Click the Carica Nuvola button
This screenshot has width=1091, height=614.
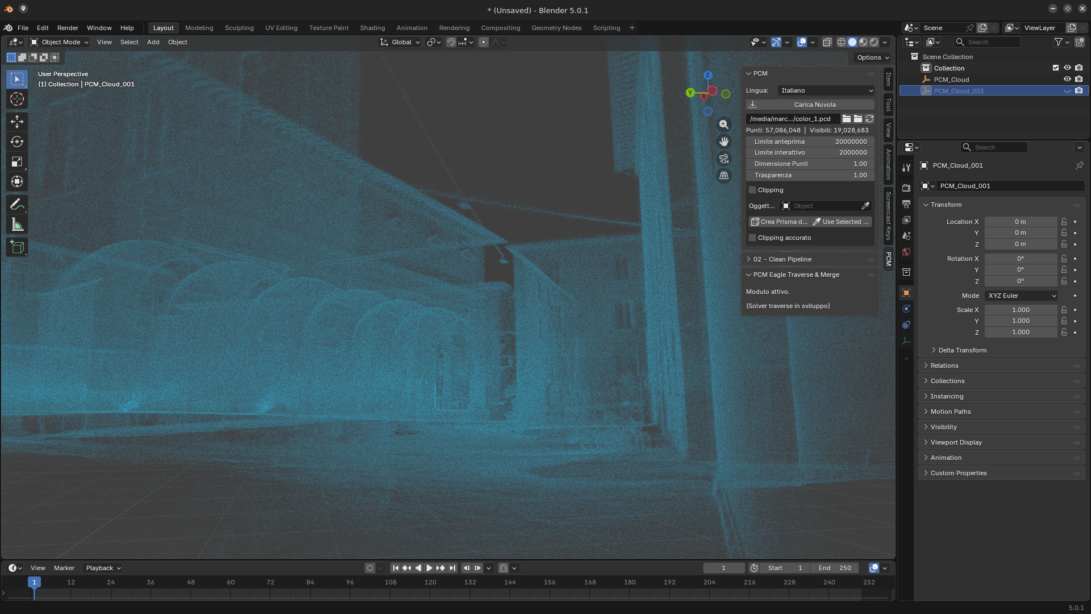click(810, 105)
